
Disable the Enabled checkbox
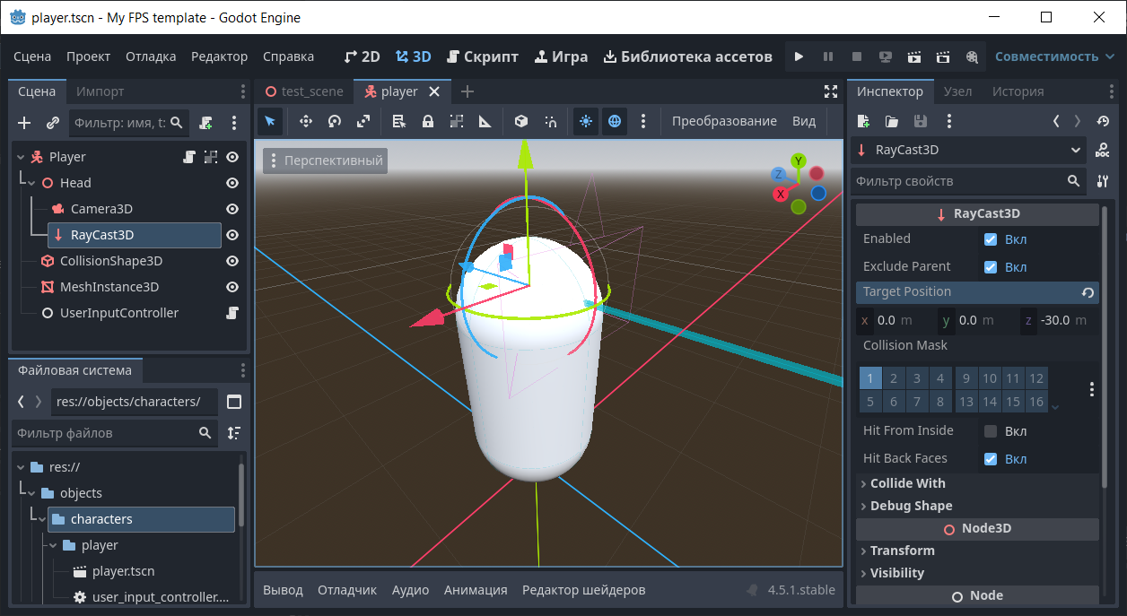click(991, 239)
